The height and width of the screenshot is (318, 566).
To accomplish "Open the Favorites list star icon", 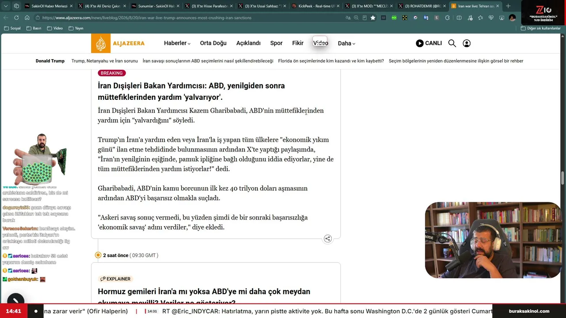I will click(480, 18).
